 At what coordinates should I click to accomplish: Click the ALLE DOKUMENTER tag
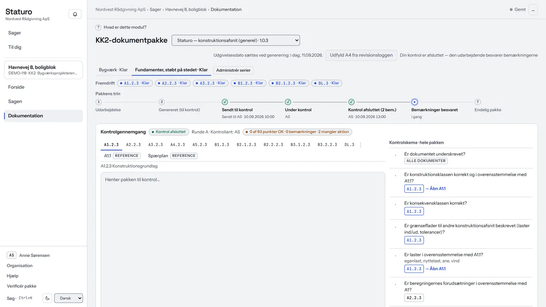[x=426, y=161]
